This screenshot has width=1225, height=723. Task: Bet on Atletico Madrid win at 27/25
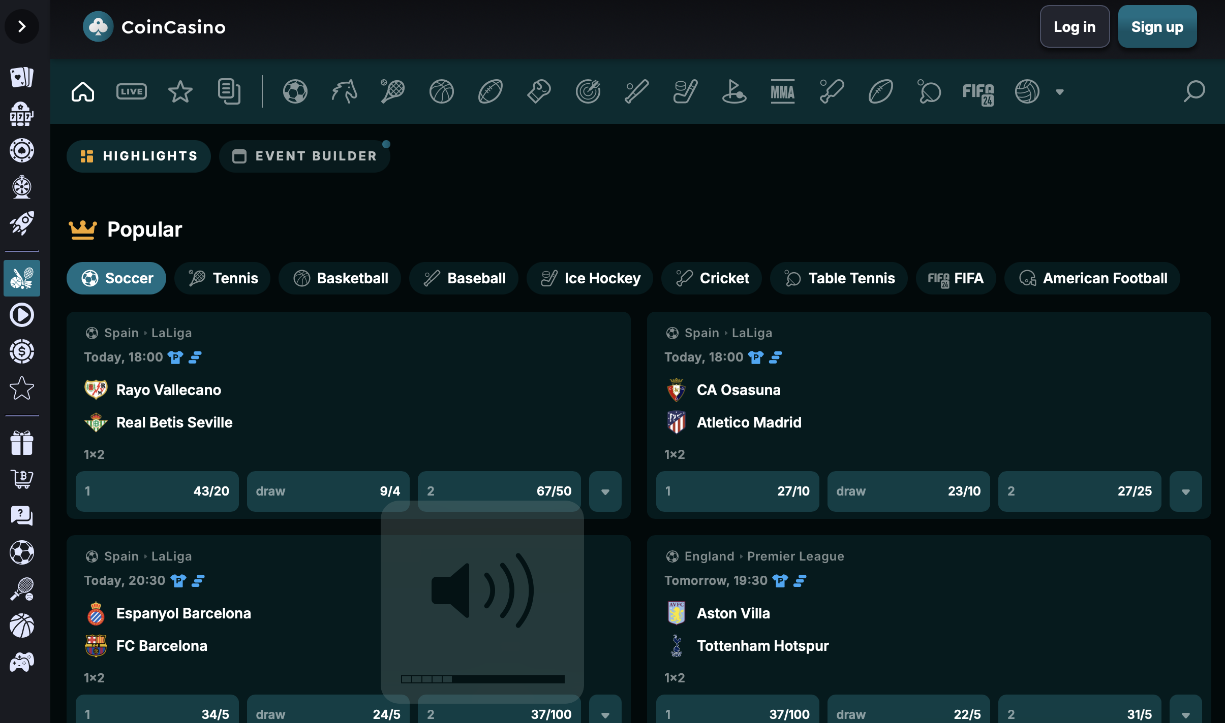click(1080, 491)
